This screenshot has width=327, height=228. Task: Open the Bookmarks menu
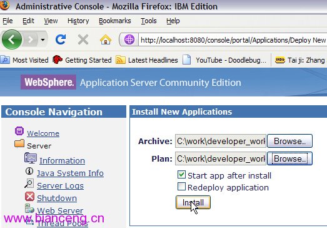click(x=115, y=21)
